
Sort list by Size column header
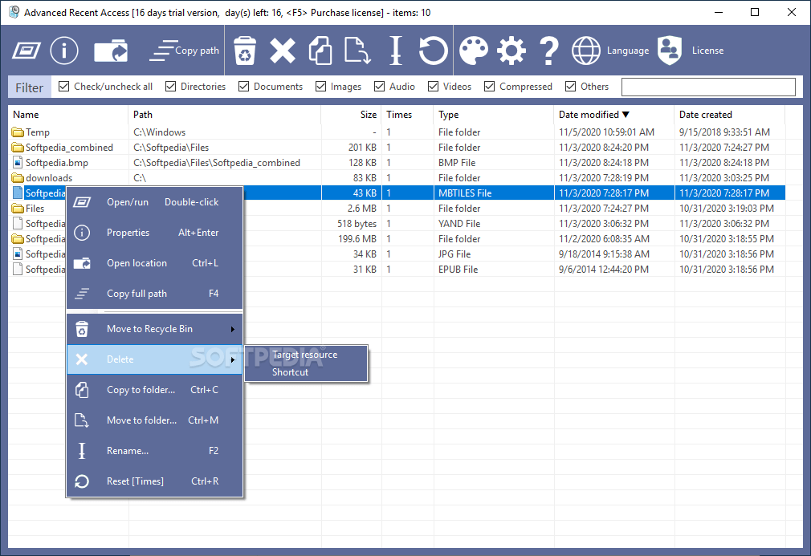(351, 115)
